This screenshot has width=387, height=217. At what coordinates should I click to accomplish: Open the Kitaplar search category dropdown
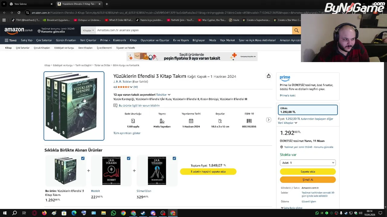[x=89, y=30]
